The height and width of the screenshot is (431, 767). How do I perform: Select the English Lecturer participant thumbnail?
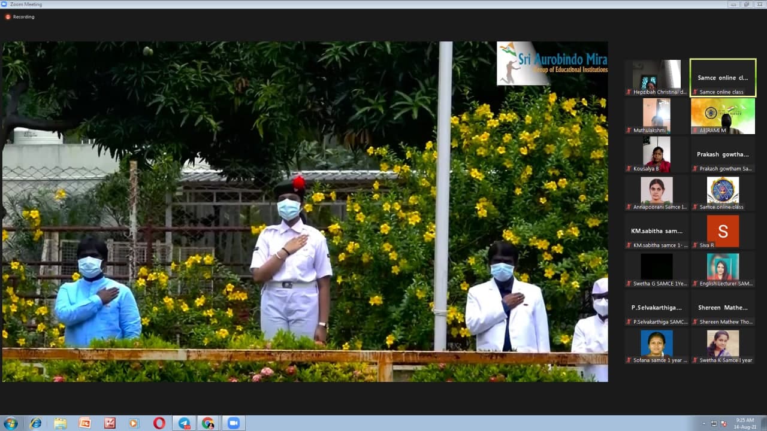(x=723, y=269)
